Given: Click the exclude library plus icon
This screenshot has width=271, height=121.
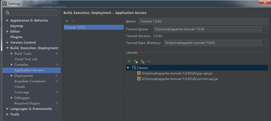Looking at the screenshot, I should 142,61.
